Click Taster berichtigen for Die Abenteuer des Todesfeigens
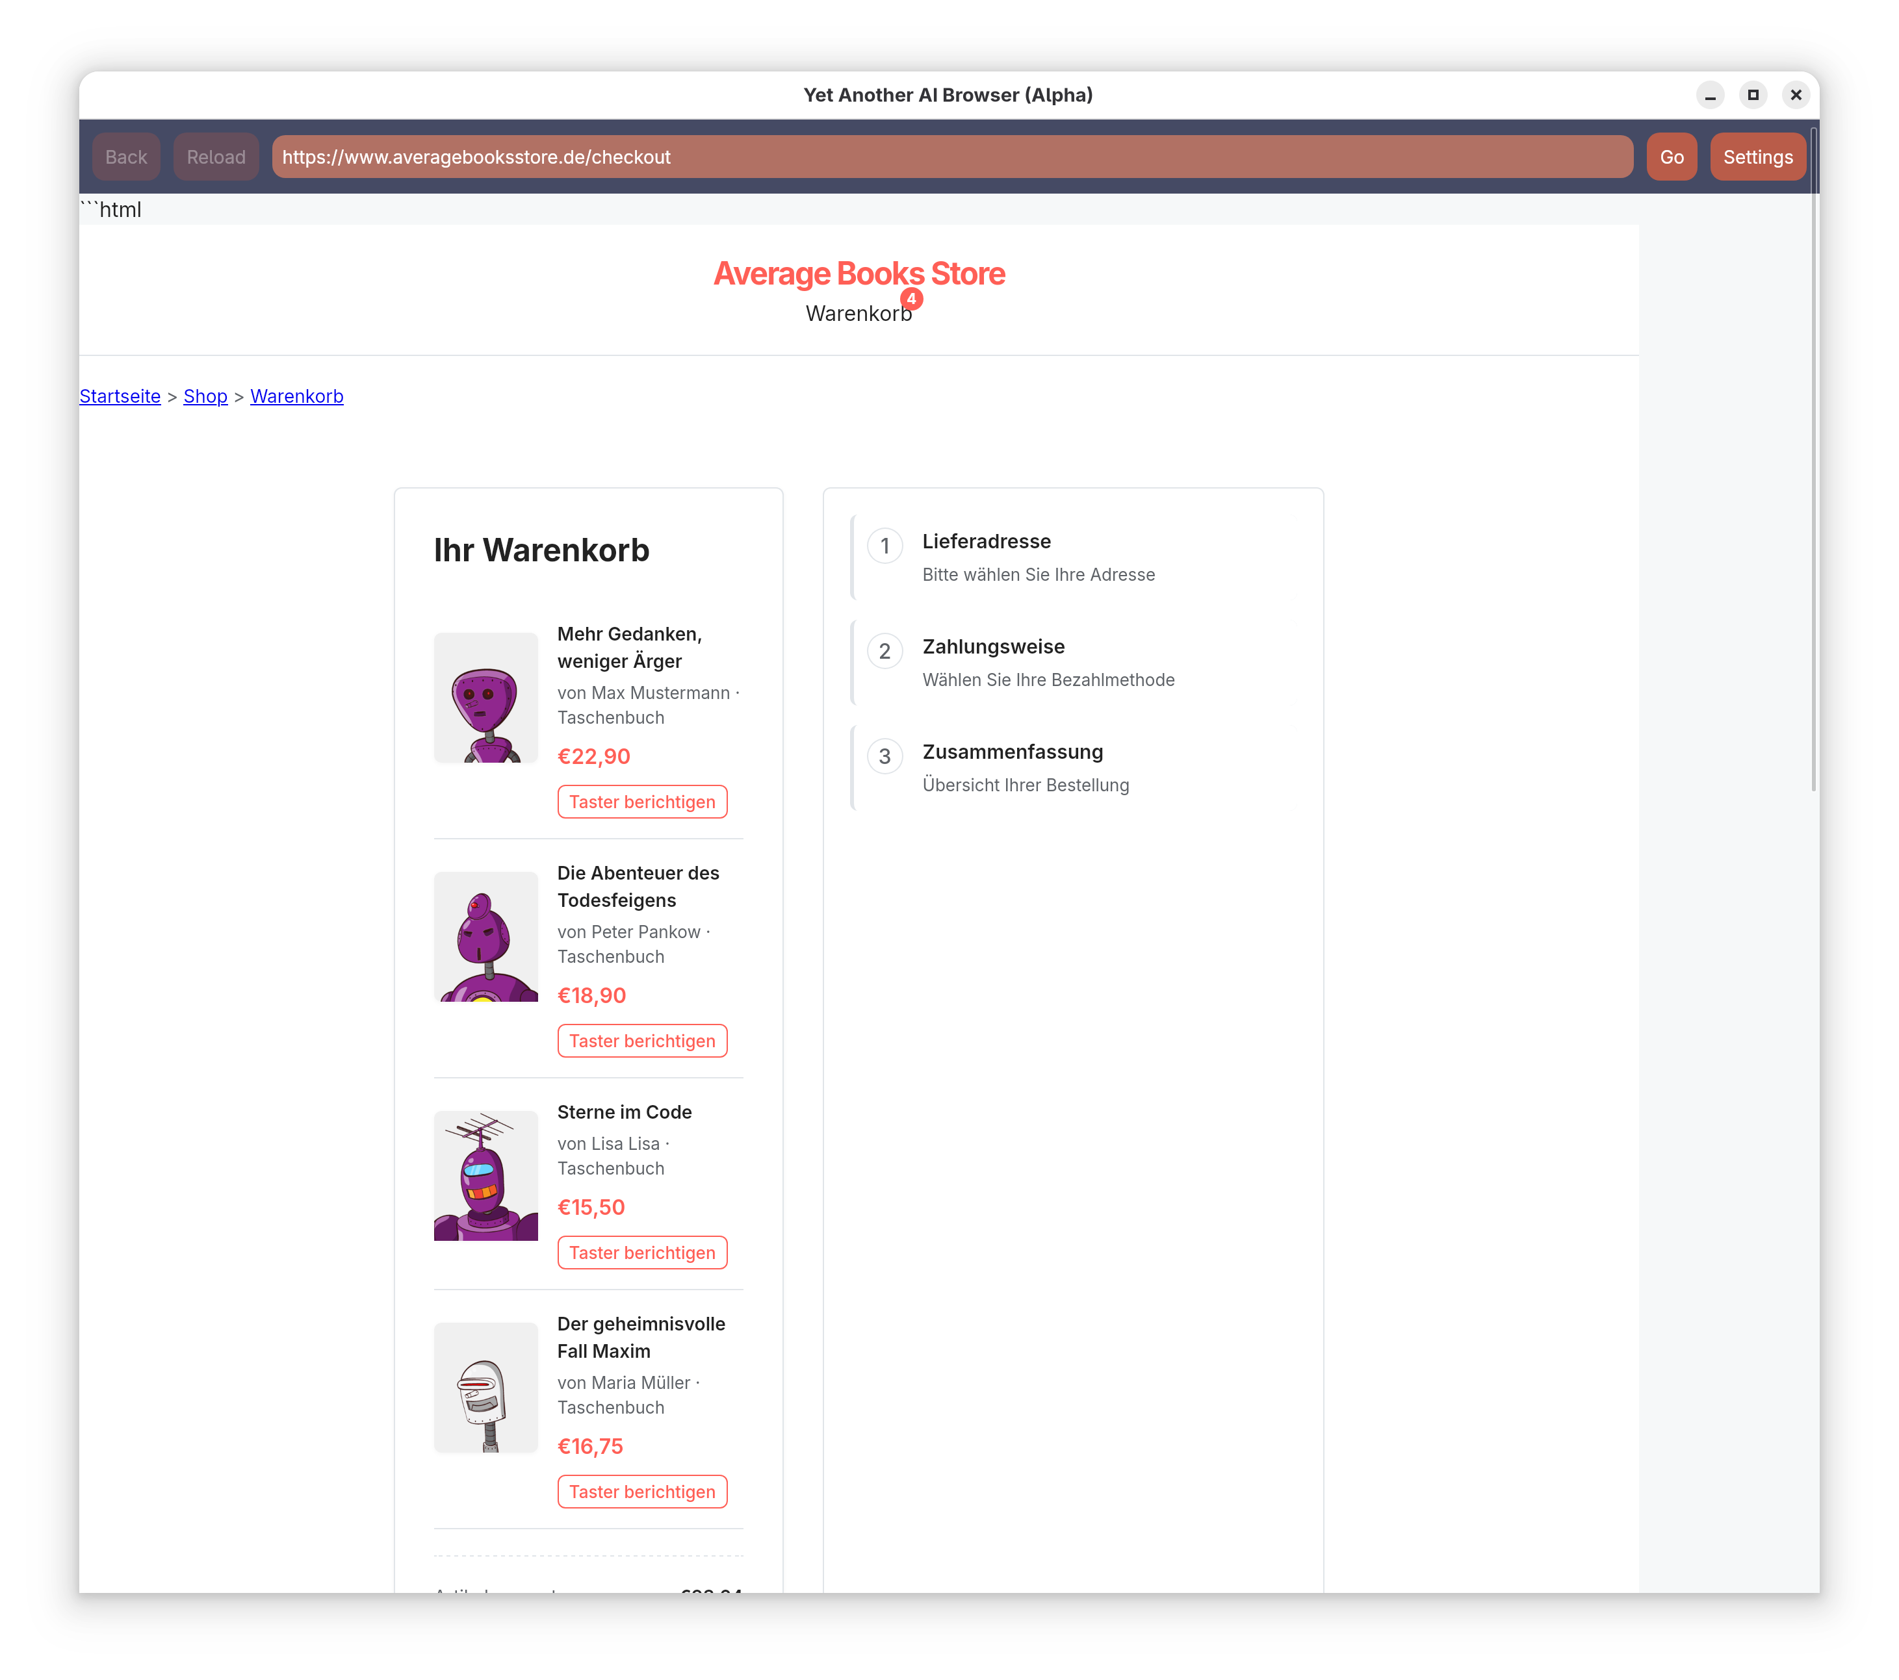Viewport: 1899px width, 1680px height. click(642, 1040)
